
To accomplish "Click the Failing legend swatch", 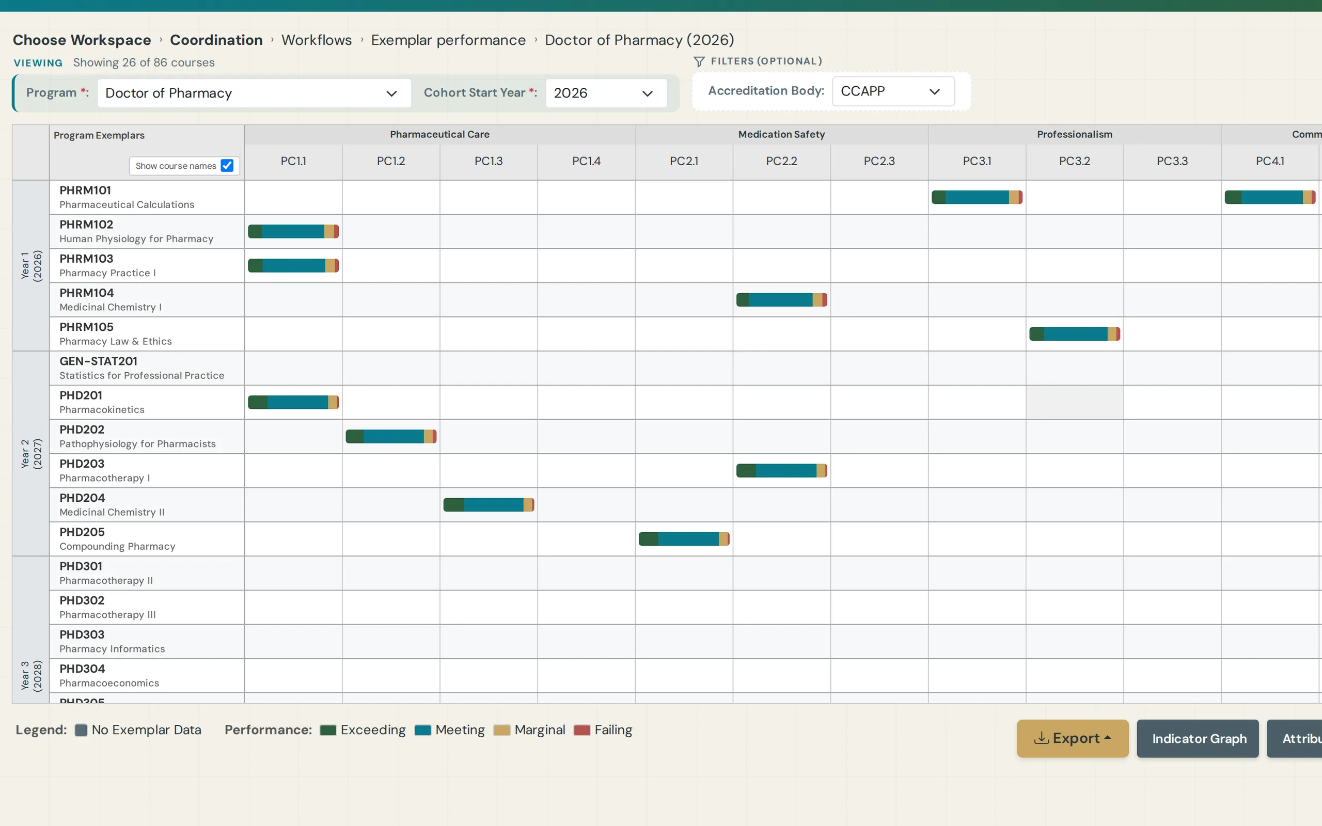I will 582,730.
